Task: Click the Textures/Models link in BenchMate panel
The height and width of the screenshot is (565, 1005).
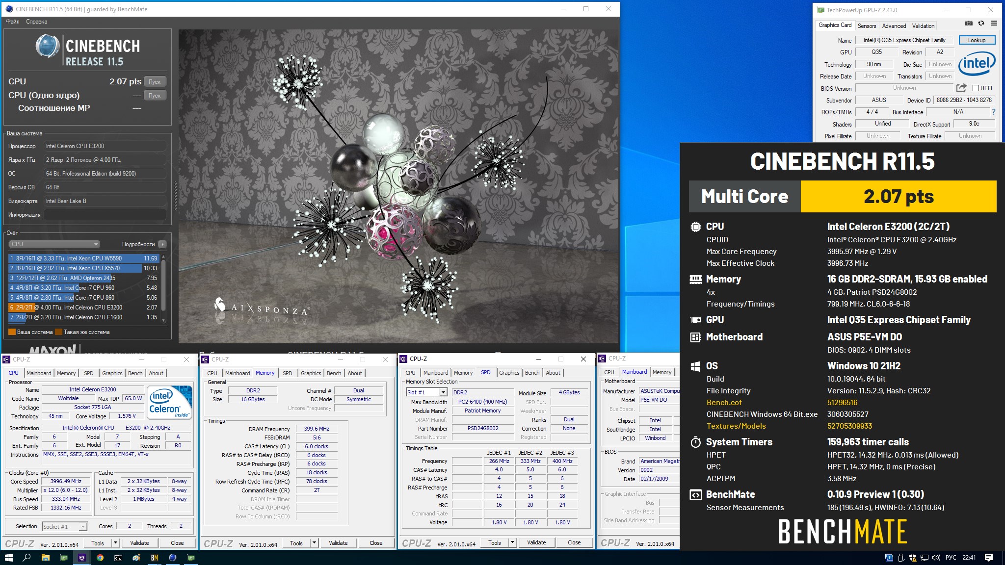Action: click(x=736, y=426)
